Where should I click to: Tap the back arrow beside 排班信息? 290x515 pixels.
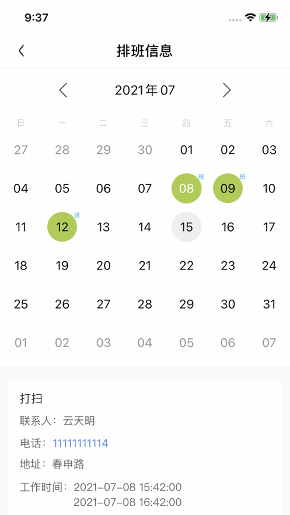22,51
